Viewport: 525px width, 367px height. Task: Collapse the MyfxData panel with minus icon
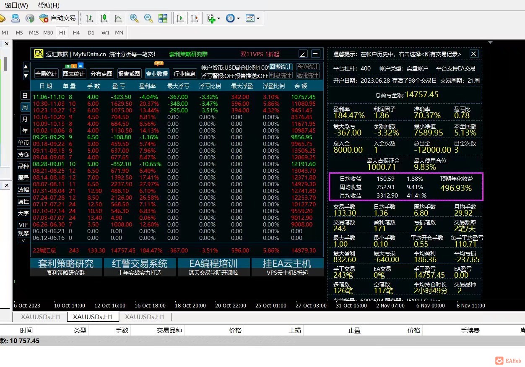coord(316,54)
